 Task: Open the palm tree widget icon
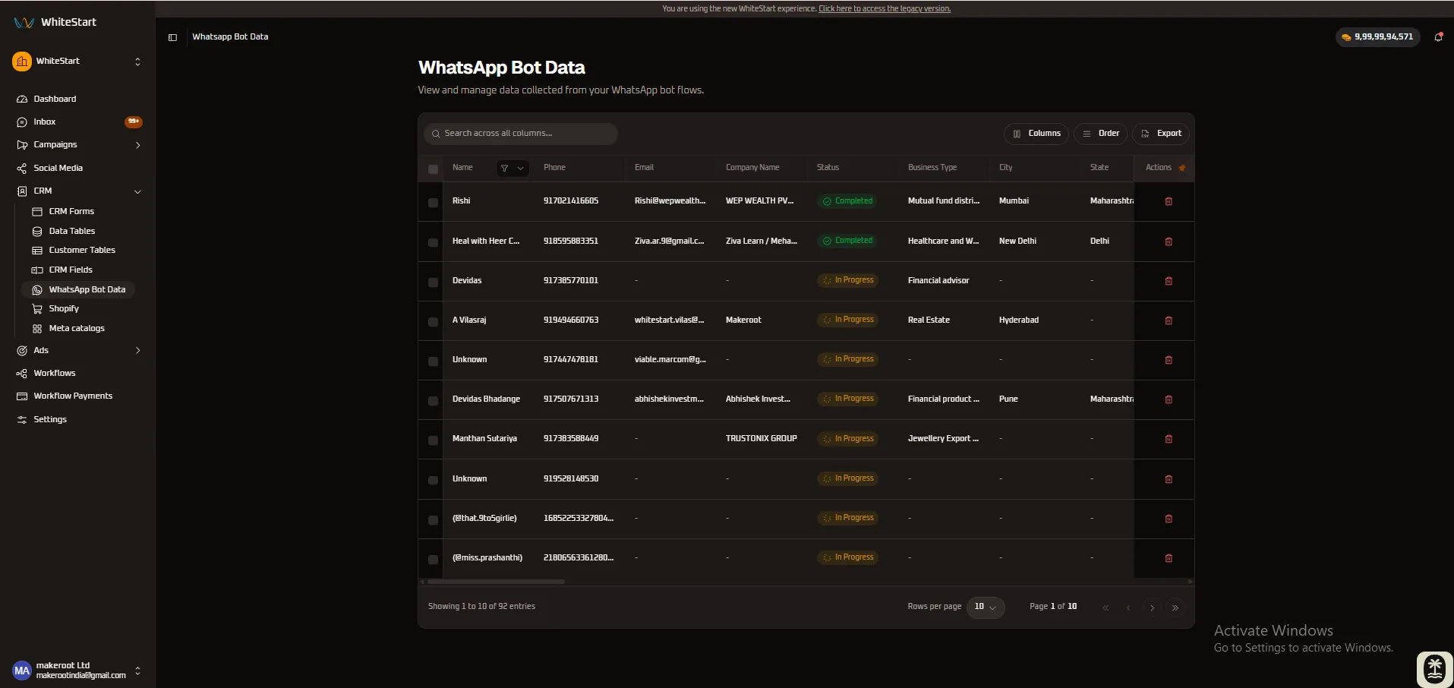(1434, 669)
